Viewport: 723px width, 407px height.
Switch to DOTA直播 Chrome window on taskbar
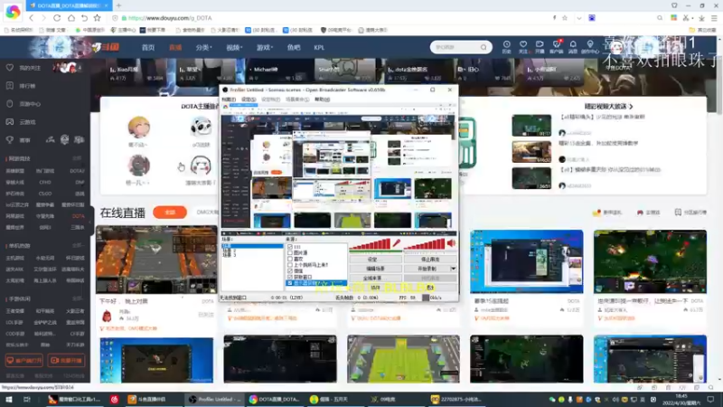click(275, 399)
